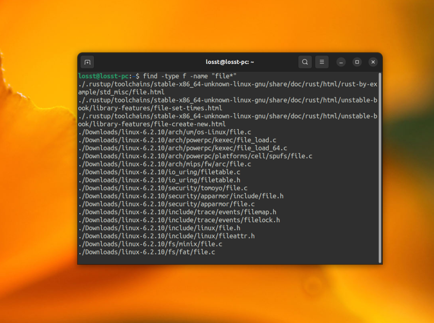Click the events/filelock.h path line
Viewport: 434px width, 323px height.
(179, 220)
